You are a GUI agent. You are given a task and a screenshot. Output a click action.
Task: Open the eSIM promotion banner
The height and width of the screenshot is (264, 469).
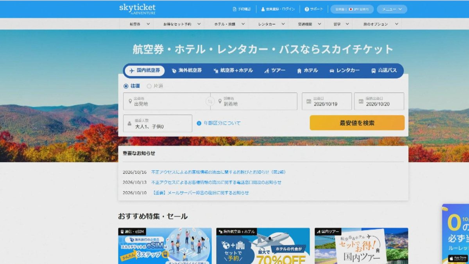(x=165, y=246)
